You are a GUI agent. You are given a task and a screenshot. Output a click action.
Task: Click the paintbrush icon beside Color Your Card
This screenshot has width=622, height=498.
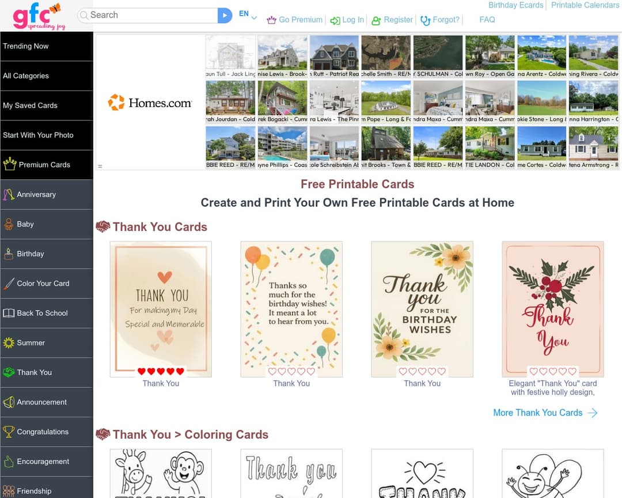pyautogui.click(x=10, y=283)
